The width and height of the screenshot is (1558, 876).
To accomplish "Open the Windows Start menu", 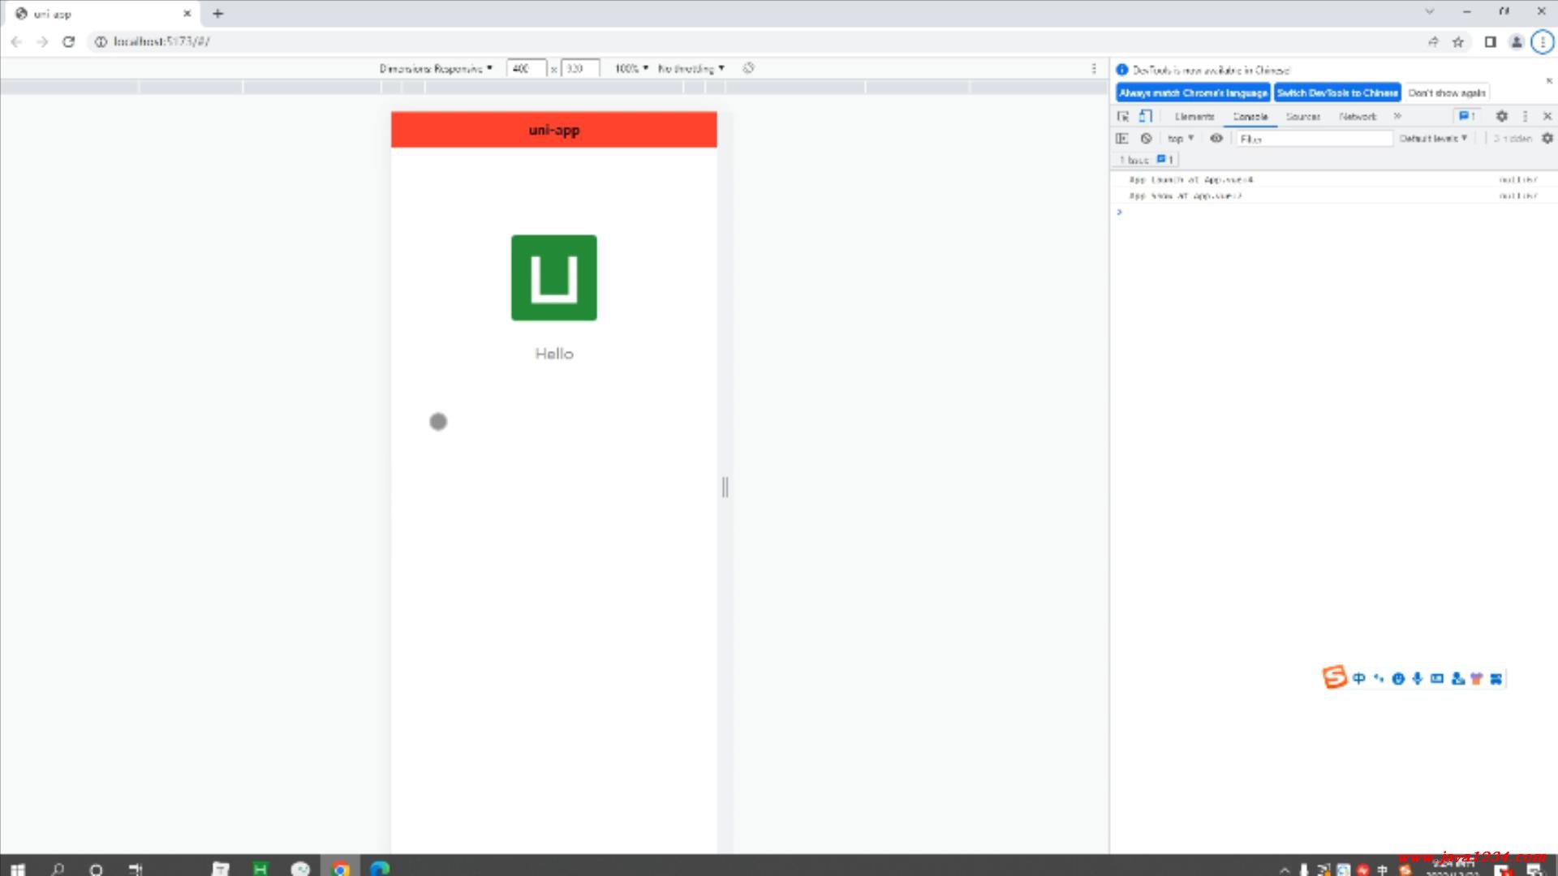I will [18, 869].
